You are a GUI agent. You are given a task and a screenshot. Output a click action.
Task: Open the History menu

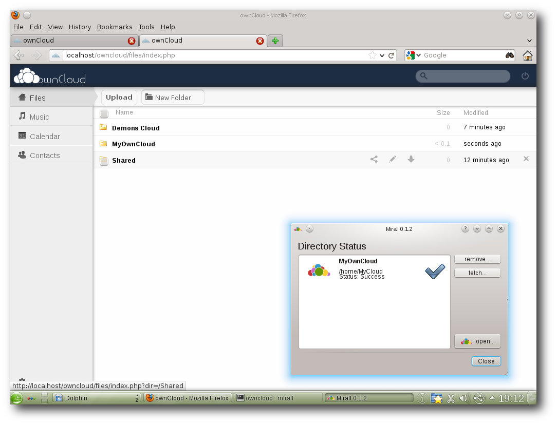tap(80, 27)
